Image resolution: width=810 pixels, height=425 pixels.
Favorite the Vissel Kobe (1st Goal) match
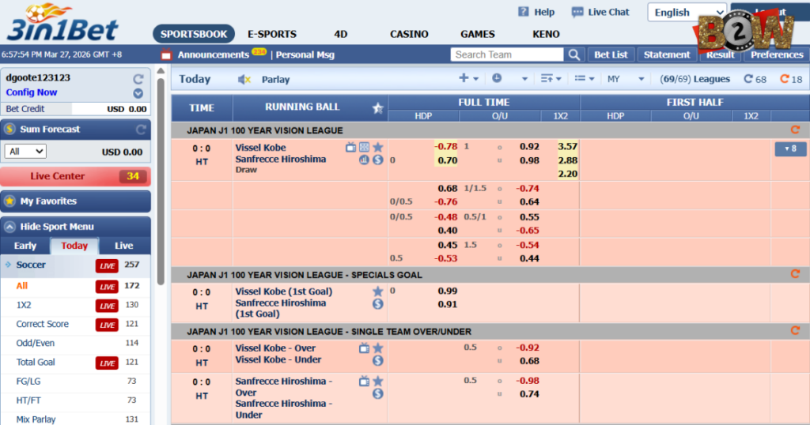(378, 291)
